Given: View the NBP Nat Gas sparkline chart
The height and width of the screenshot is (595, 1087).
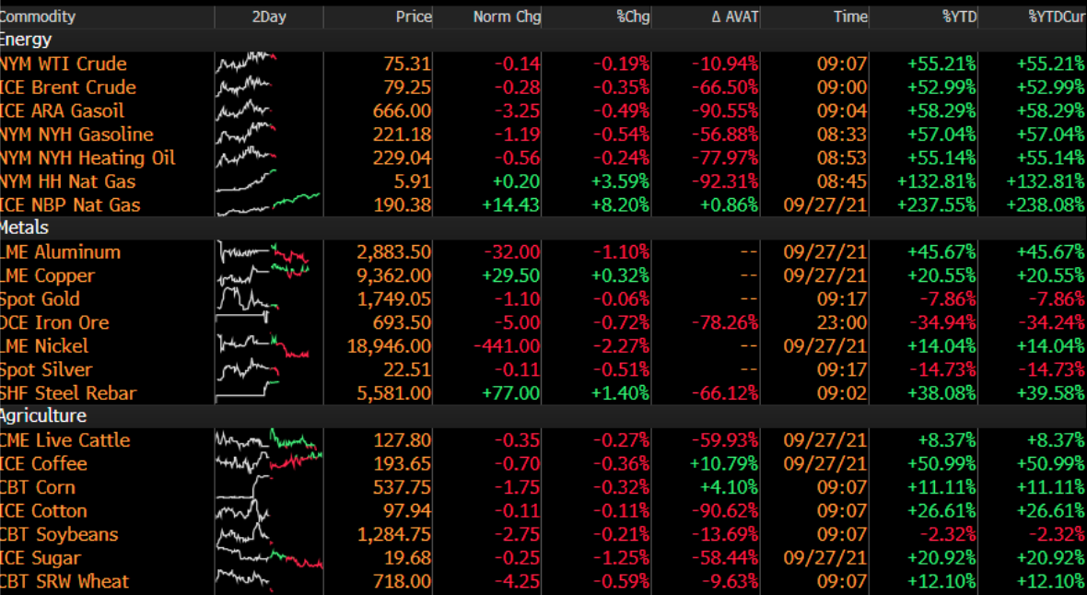Looking at the screenshot, I should 268,204.
